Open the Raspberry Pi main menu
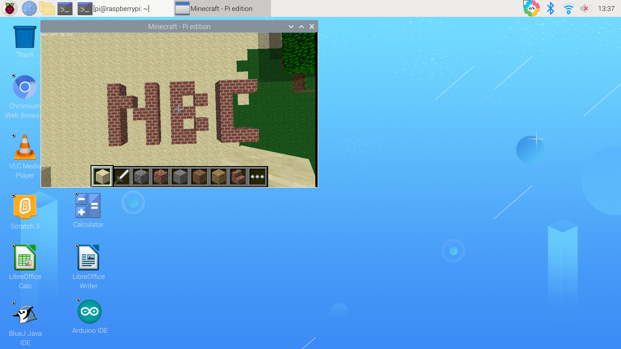The image size is (621, 349). click(x=10, y=8)
